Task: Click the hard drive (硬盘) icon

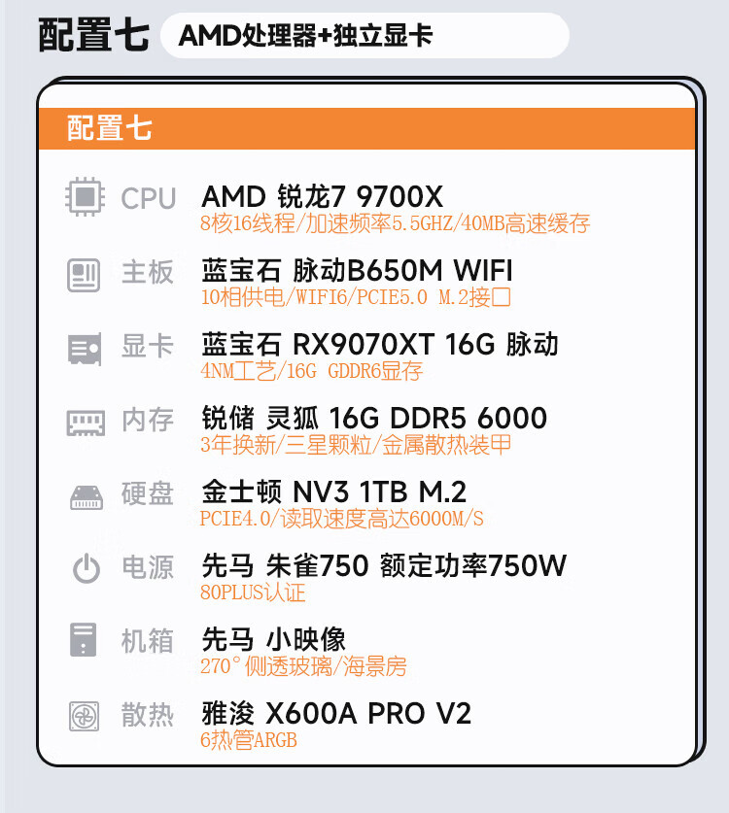Action: tap(85, 495)
